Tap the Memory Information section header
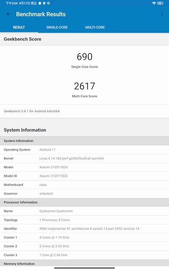This screenshot has height=270, width=169. tap(84, 264)
